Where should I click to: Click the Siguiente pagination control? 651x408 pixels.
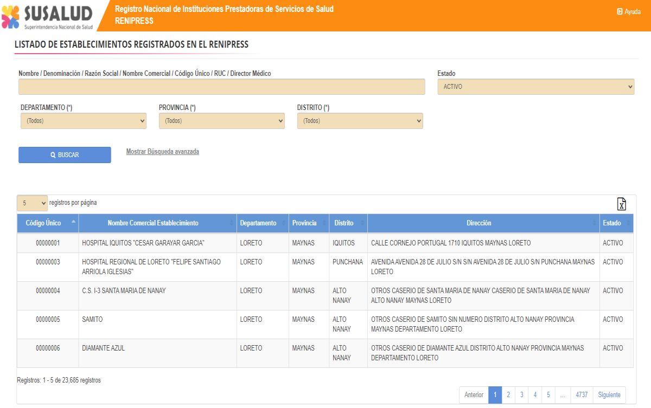tap(610, 395)
